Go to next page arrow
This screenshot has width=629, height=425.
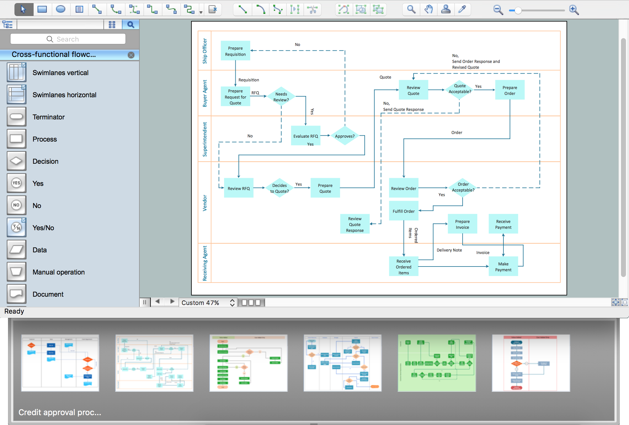pos(172,302)
